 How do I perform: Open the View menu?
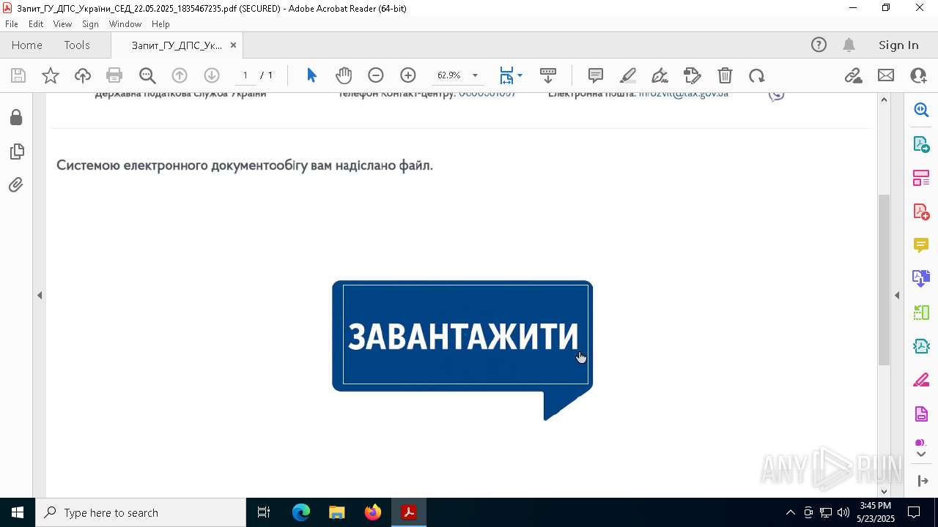(x=62, y=24)
